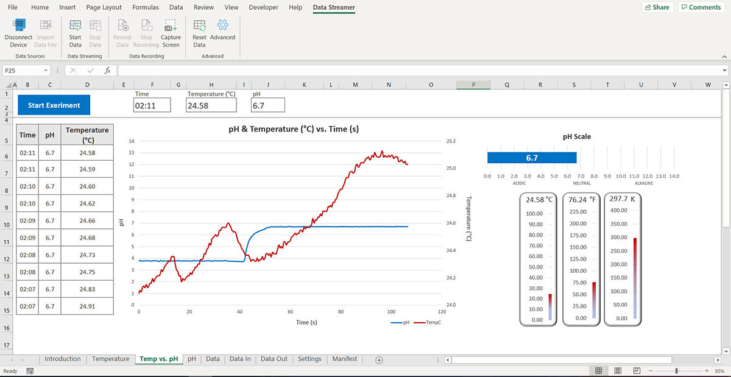This screenshot has width=731, height=377.
Task: Click the Disconnect Device icon
Action: [x=18, y=26]
